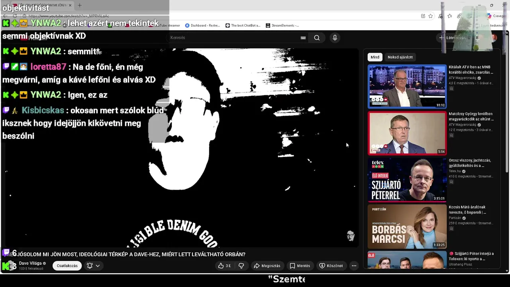The width and height of the screenshot is (510, 287).
Task: Open title 'Matolcsy György levélben magyarázkodik'
Action: (471, 116)
